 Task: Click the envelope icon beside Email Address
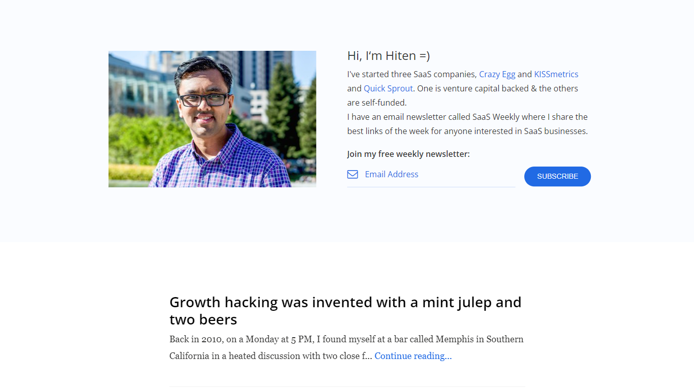coord(353,174)
